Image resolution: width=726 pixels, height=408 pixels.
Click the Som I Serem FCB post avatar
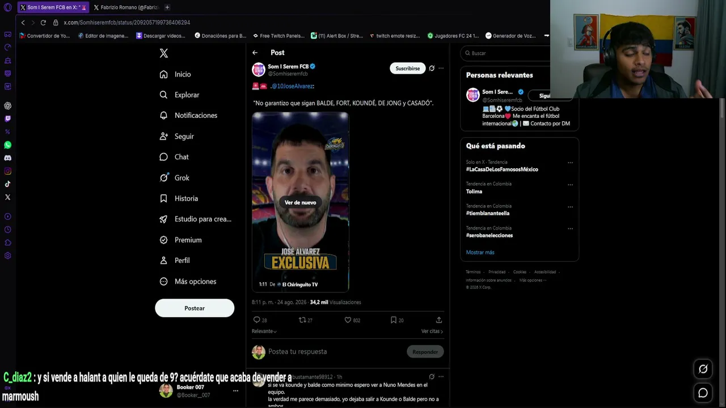[x=259, y=69]
